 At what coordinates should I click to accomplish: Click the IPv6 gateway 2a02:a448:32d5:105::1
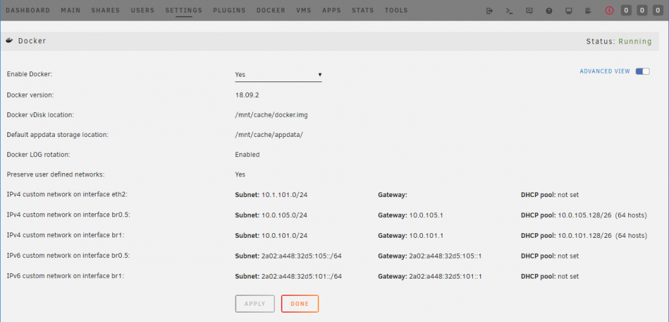point(446,256)
